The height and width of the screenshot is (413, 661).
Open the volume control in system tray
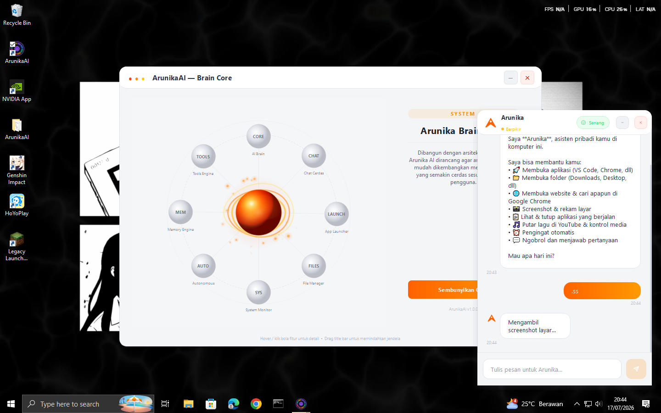click(599, 404)
